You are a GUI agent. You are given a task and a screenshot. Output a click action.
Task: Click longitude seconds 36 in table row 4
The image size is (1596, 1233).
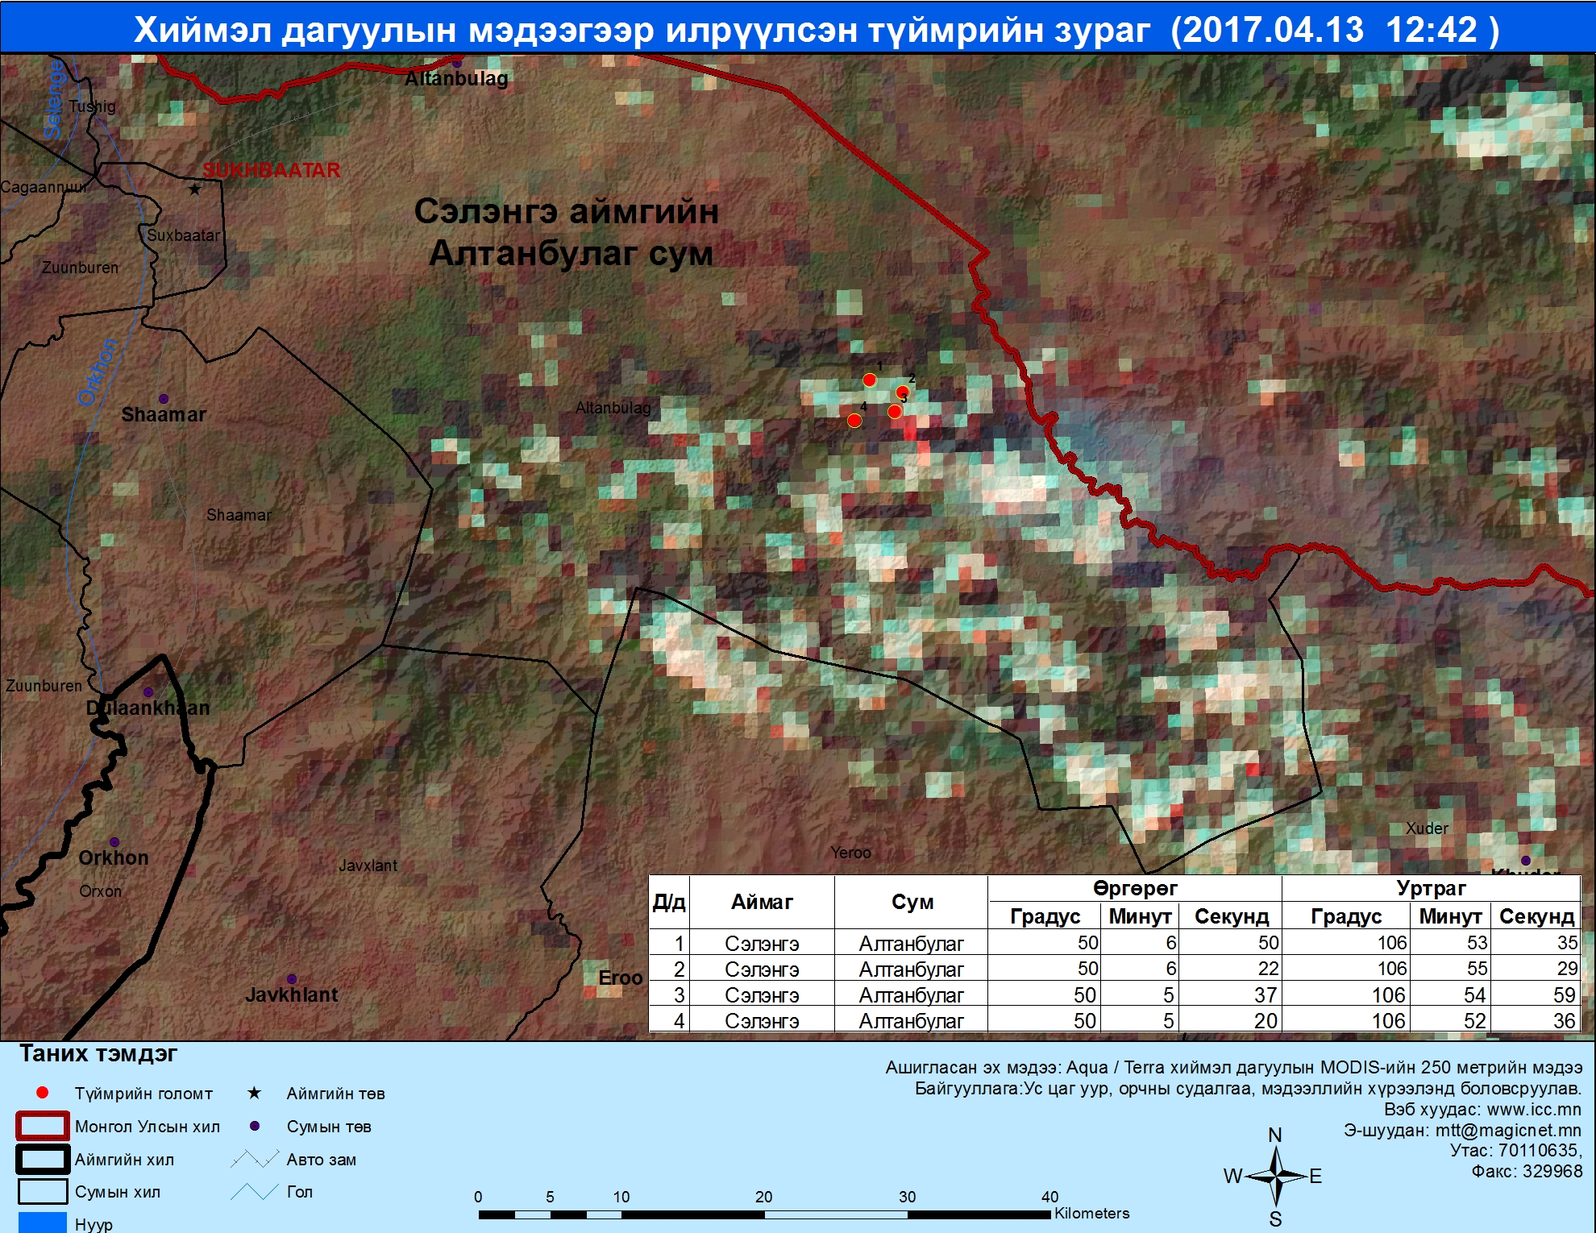tap(1564, 1021)
